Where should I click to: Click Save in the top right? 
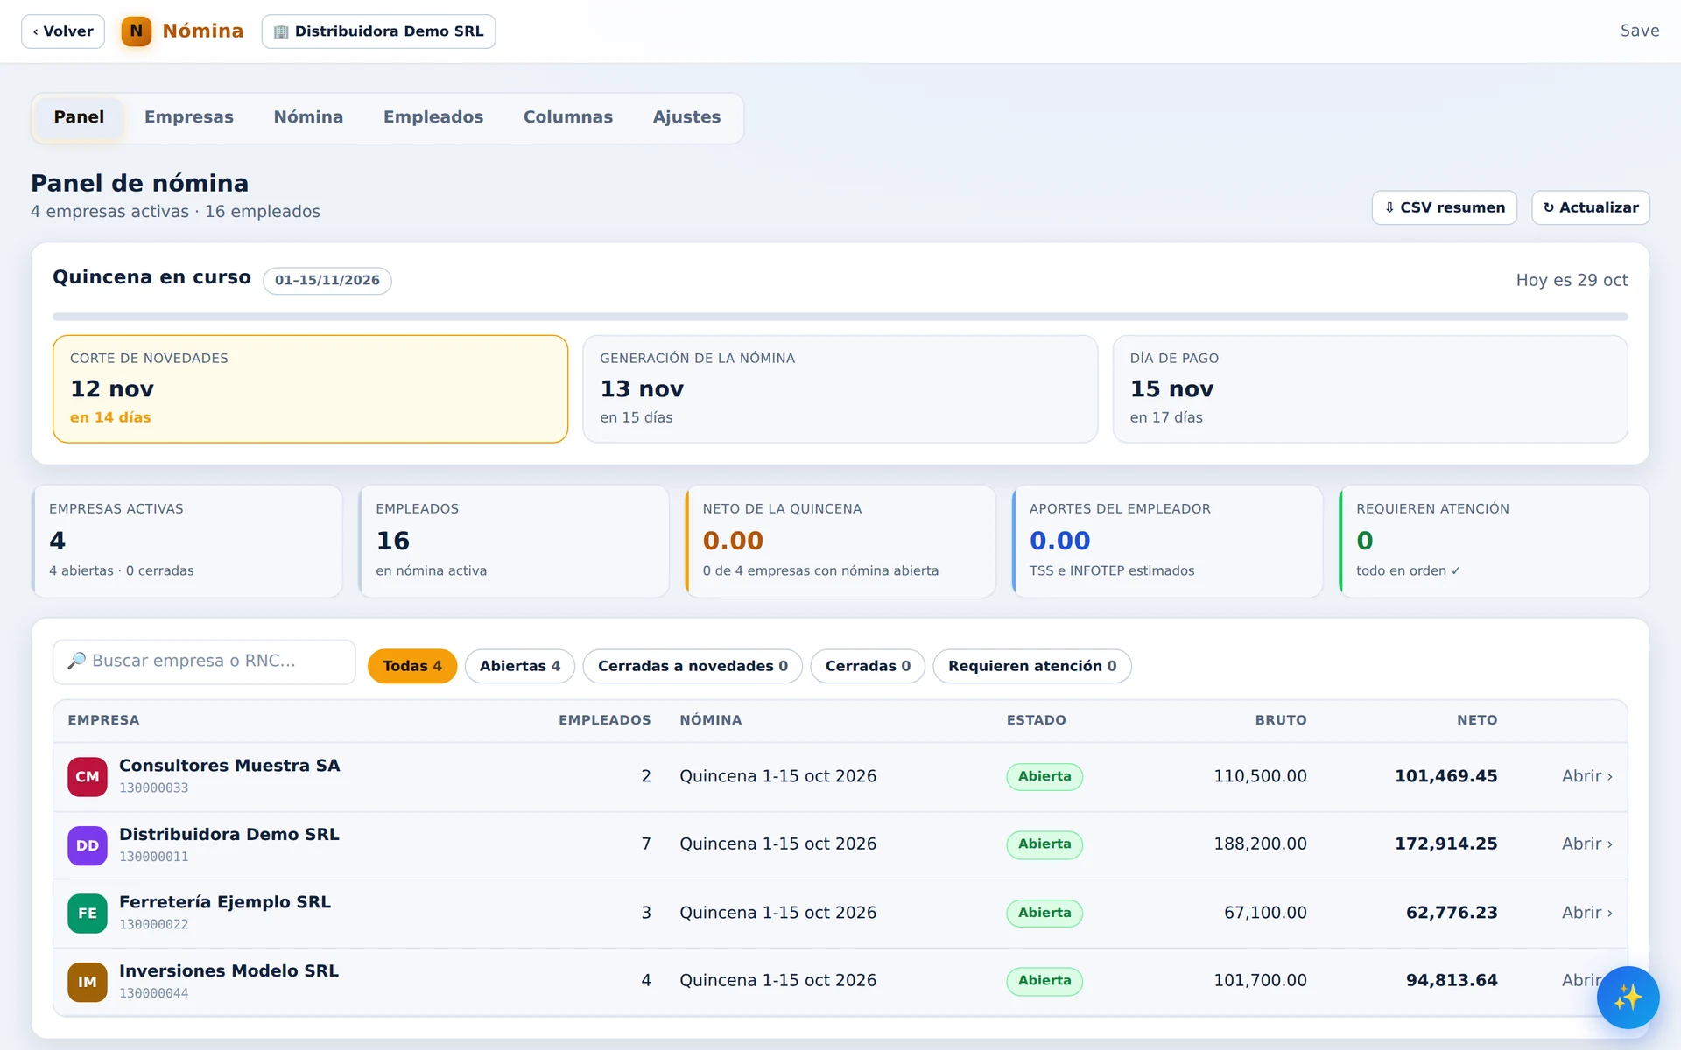point(1639,31)
